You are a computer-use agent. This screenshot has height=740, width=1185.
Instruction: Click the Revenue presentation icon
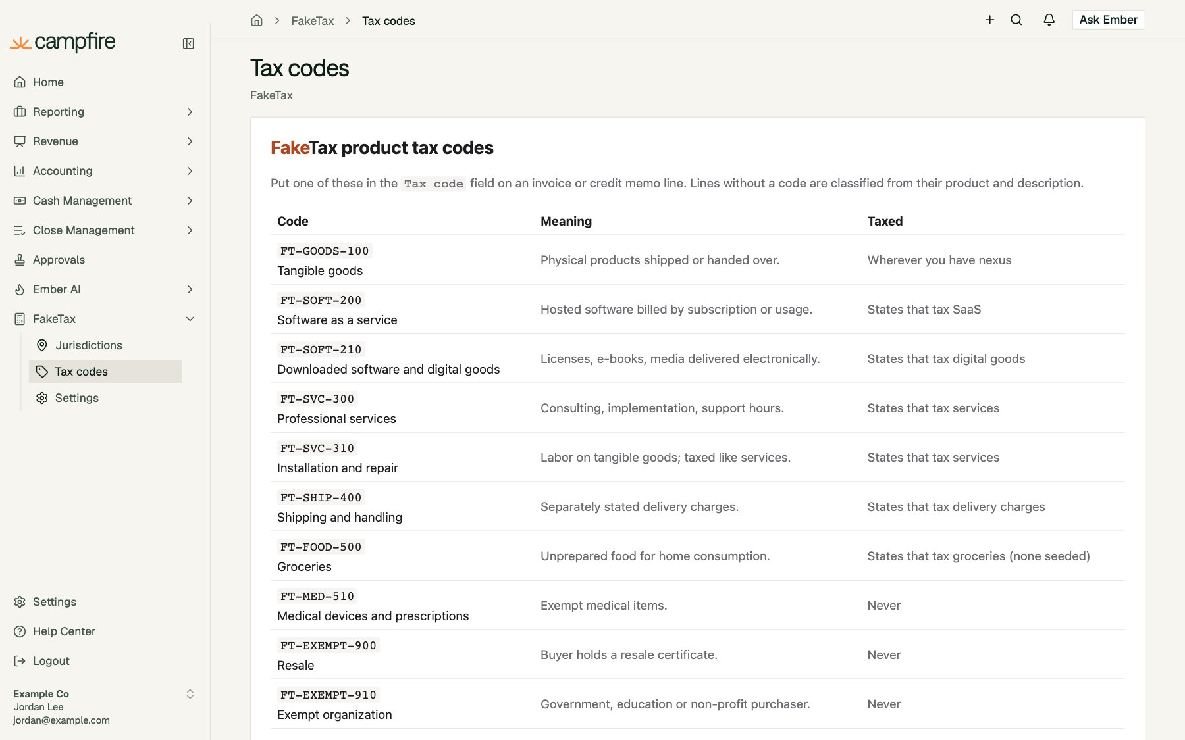tap(20, 141)
